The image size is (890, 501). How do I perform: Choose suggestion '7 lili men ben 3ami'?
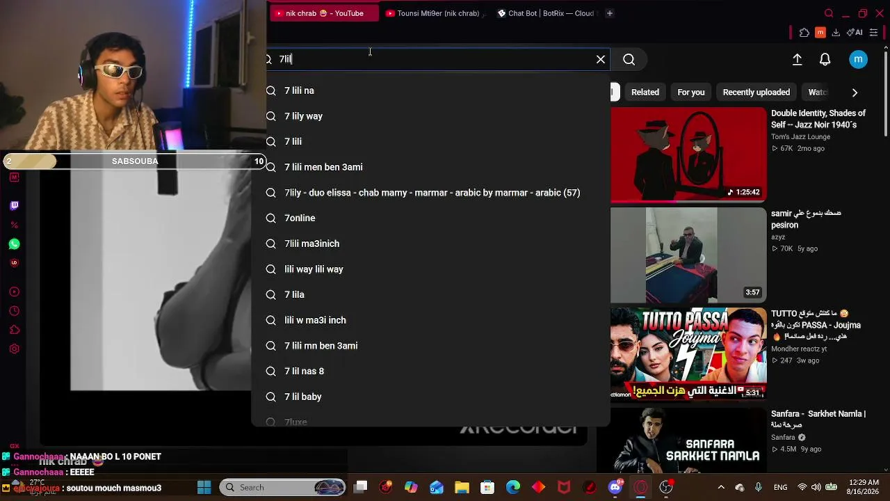pyautogui.click(x=430, y=167)
